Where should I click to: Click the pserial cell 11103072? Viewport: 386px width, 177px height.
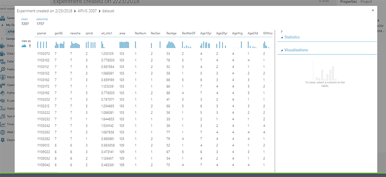43,54
